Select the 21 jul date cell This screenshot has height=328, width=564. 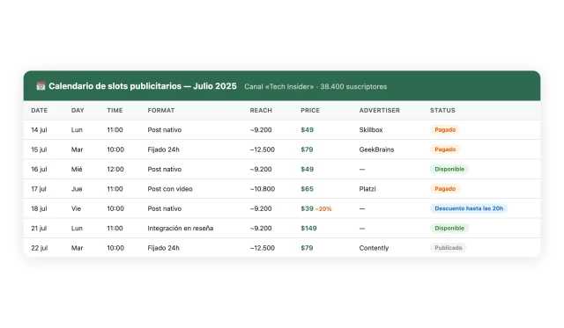tap(39, 229)
